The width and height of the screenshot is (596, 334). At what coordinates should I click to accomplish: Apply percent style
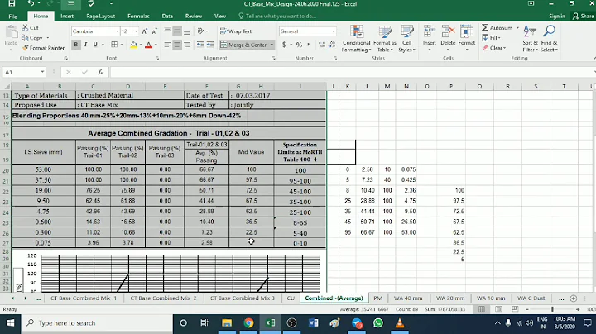coord(299,45)
